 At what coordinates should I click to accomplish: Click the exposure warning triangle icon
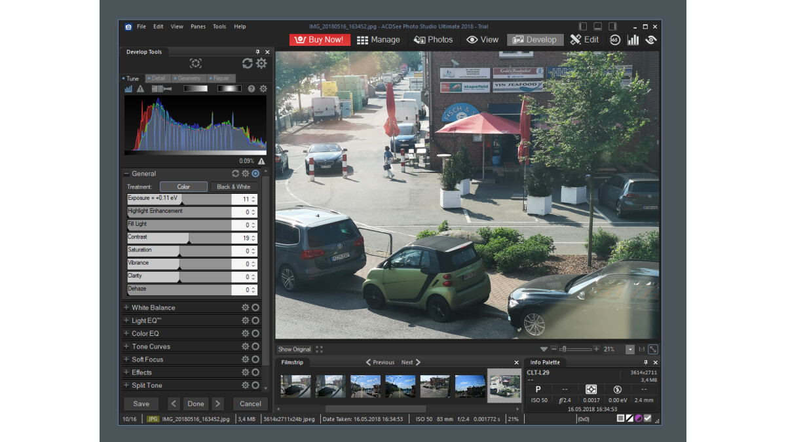tap(140, 89)
